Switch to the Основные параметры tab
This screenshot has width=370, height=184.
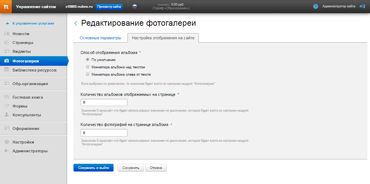101,38
